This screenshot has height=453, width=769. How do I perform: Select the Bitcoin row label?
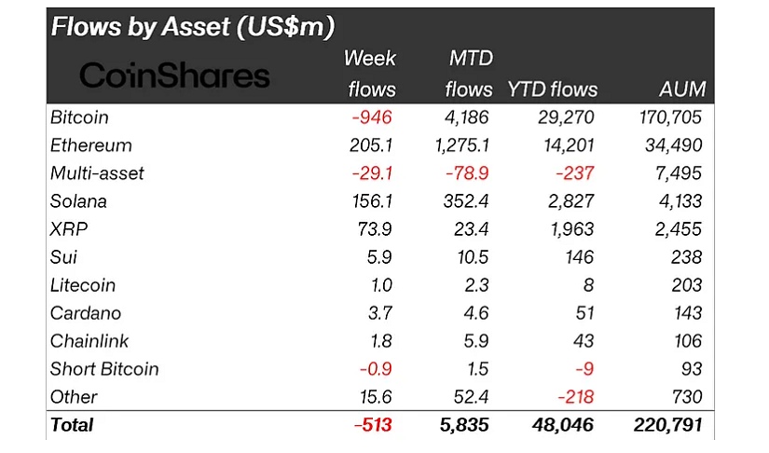(79, 117)
